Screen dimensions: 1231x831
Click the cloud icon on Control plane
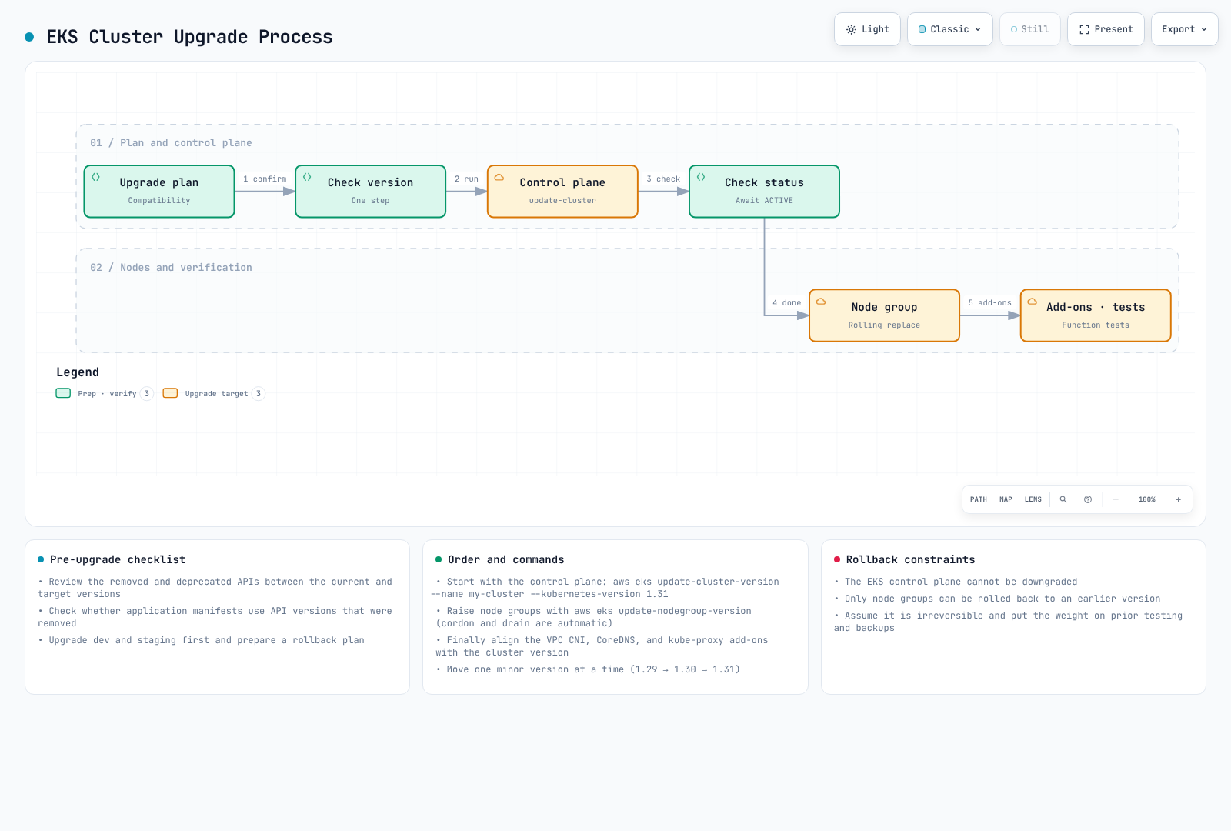point(499,177)
